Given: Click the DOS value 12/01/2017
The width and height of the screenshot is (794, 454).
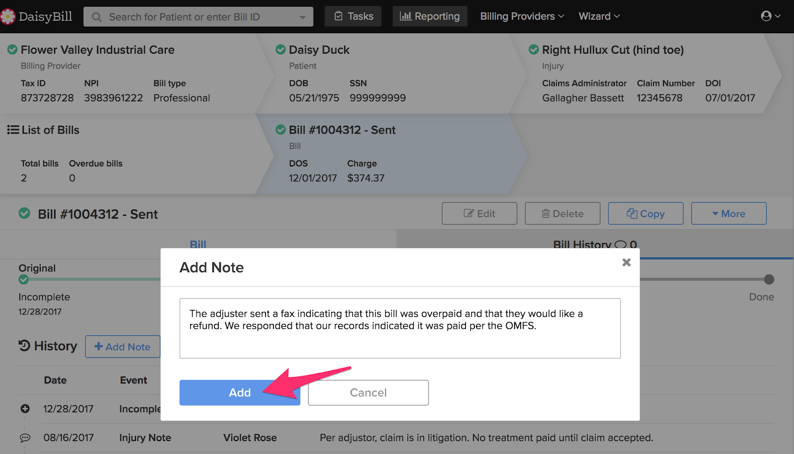Looking at the screenshot, I should point(313,178).
